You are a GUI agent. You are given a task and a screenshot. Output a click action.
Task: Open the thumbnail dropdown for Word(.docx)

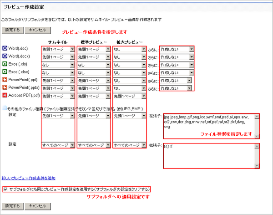pyautogui.click(x=58, y=57)
